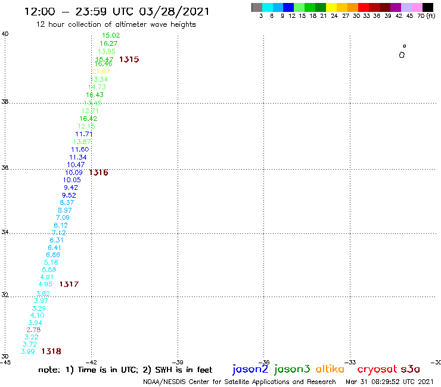Screen dimensions: 441x387
Task: Click the larger island outline on the map
Action: pyautogui.click(x=402, y=55)
